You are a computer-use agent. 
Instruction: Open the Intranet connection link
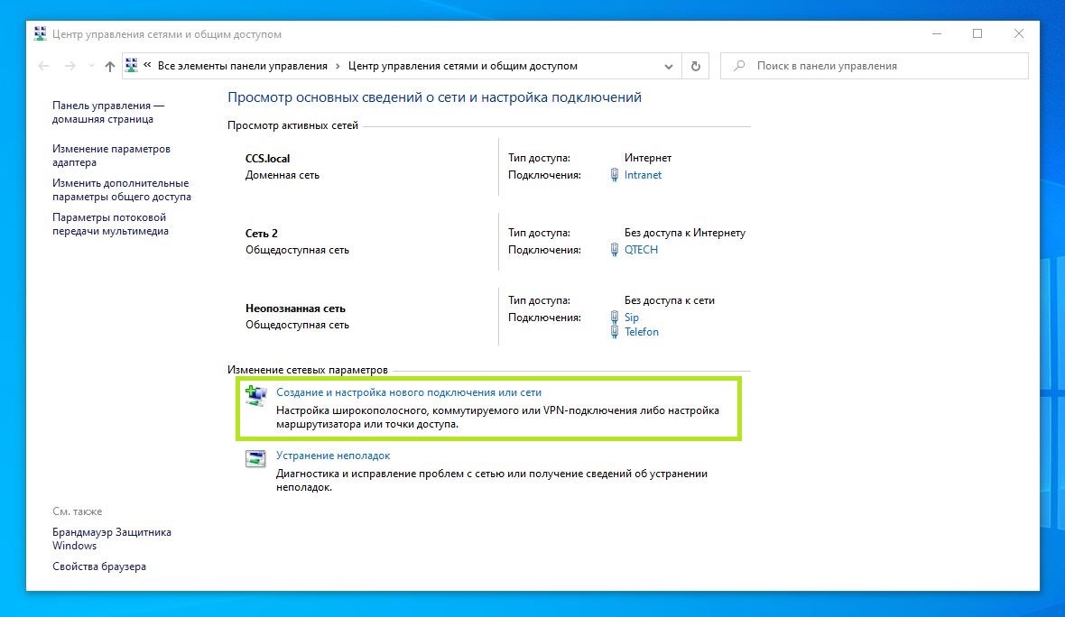(x=643, y=175)
